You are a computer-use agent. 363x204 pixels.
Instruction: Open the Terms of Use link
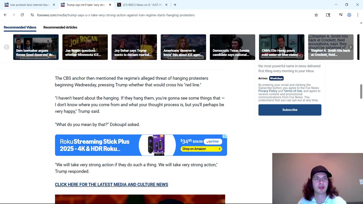[293, 91]
